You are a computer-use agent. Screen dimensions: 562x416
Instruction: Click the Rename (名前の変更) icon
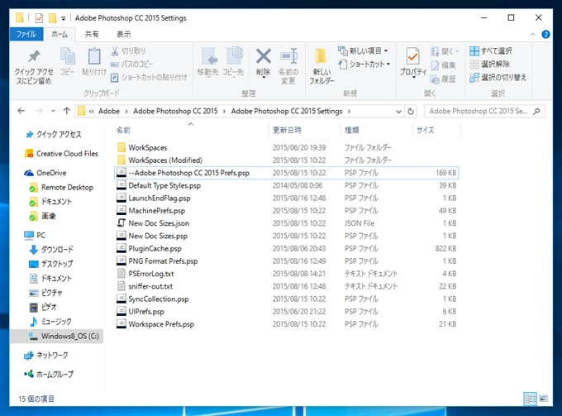click(288, 56)
